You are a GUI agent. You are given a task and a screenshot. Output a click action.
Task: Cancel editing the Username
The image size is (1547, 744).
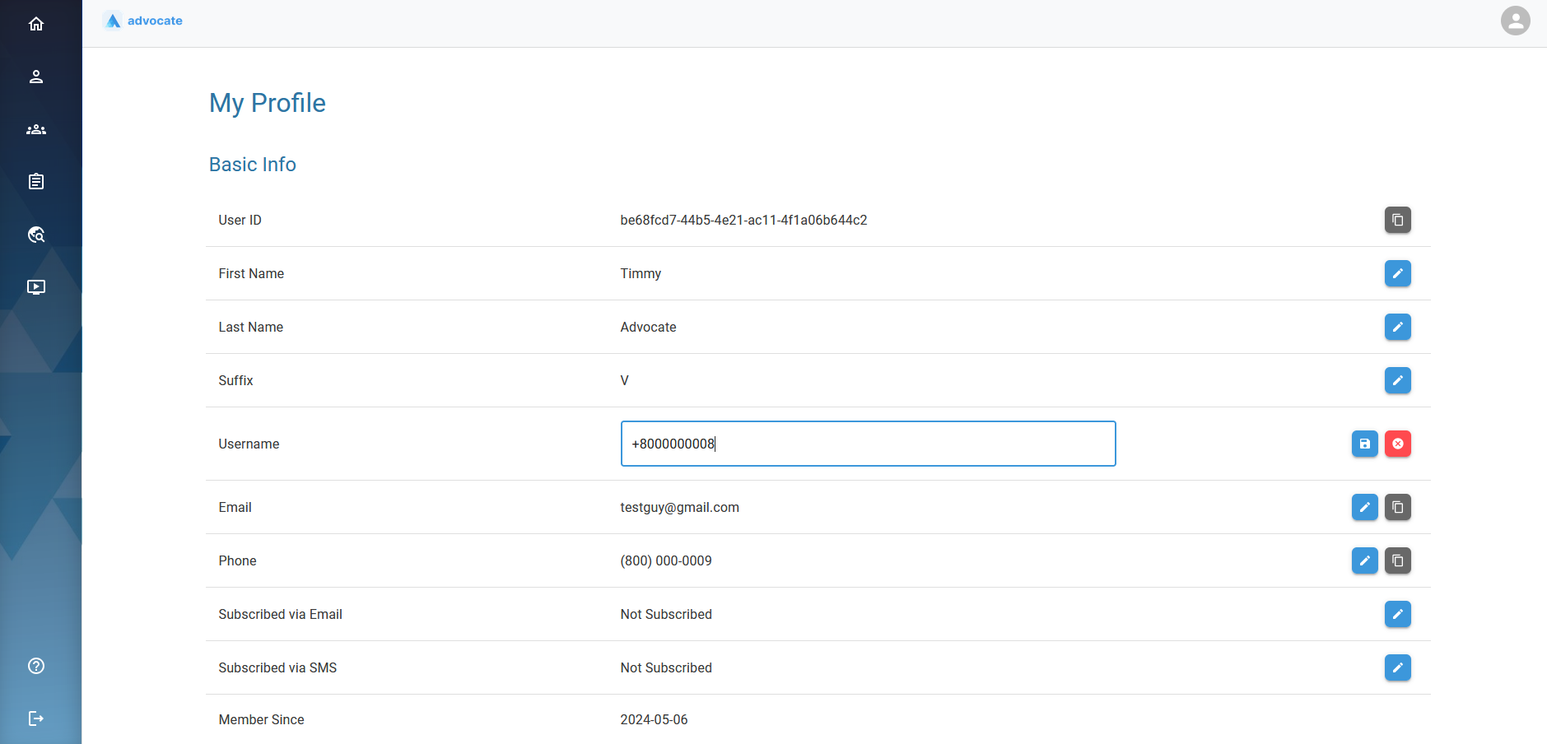(x=1397, y=444)
